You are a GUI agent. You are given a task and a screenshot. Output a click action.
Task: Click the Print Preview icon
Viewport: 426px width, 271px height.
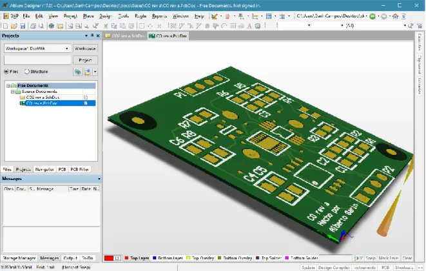(x=41, y=26)
